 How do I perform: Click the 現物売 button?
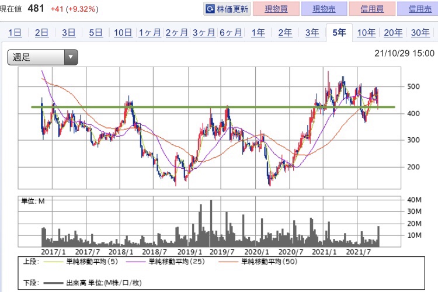[324, 9]
